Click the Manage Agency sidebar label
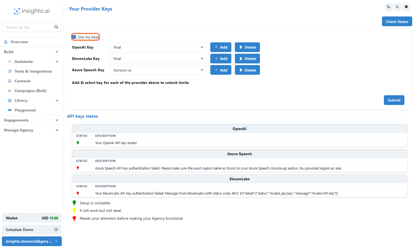The width and height of the screenshot is (416, 248). 19,130
